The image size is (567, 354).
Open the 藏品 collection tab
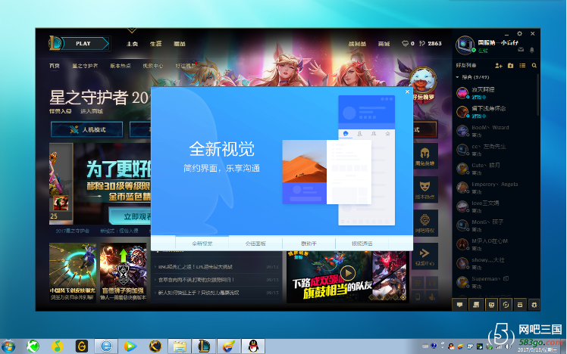[x=180, y=44]
